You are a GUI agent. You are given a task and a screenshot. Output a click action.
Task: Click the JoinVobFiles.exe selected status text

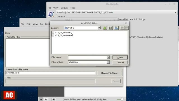coord(85,99)
